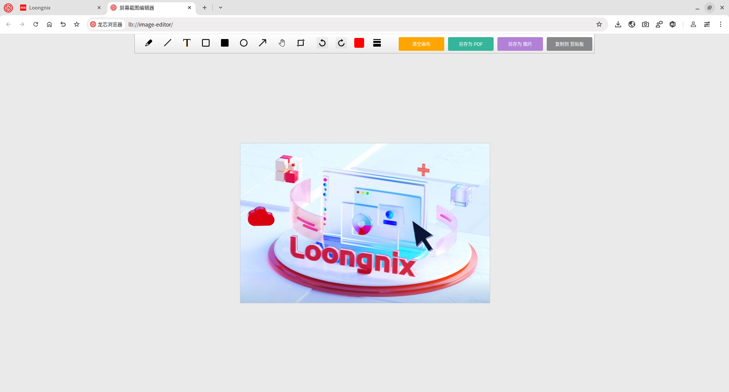
Task: Switch to the Loongnix tab
Action: [x=57, y=8]
